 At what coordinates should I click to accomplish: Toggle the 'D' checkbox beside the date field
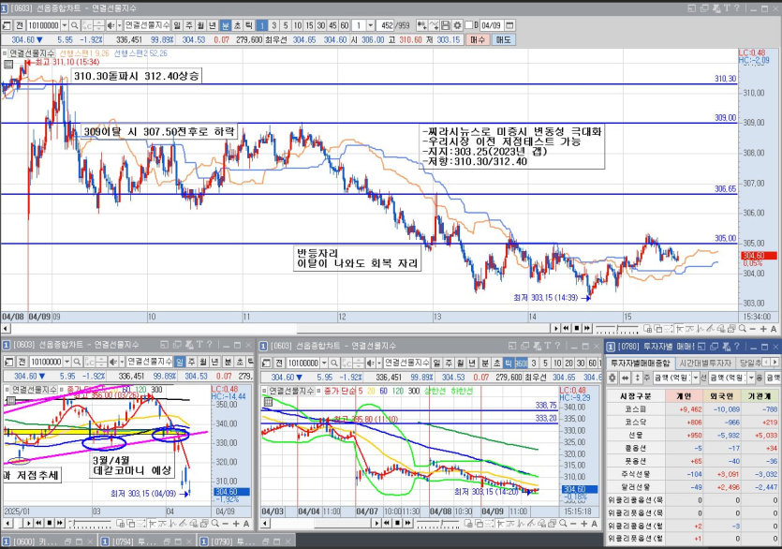[x=469, y=25]
